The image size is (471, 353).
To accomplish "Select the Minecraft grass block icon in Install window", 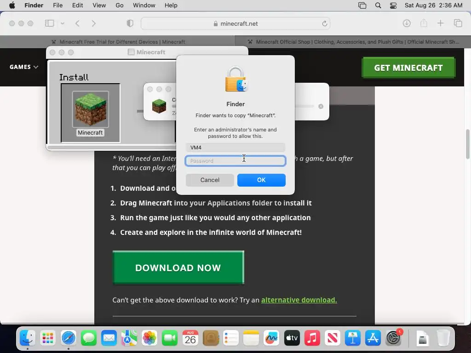I will [x=91, y=109].
